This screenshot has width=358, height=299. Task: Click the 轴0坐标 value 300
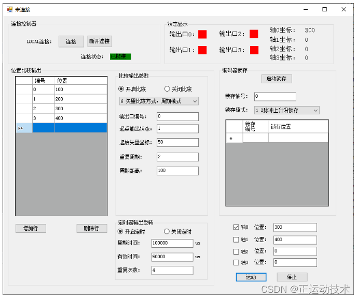click(x=310, y=31)
